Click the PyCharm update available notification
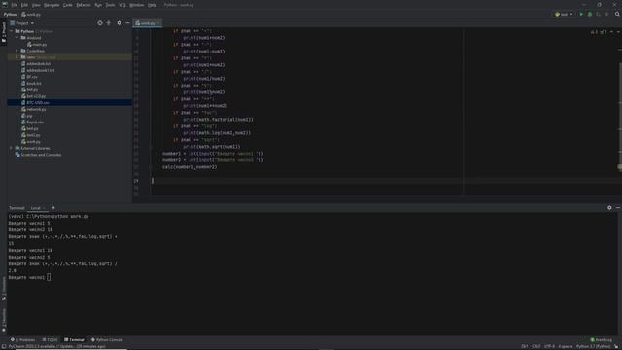The height and width of the screenshot is (350, 622). coord(56,346)
